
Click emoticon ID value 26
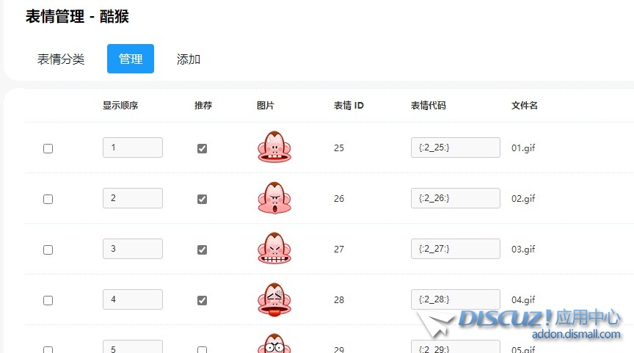point(339,199)
